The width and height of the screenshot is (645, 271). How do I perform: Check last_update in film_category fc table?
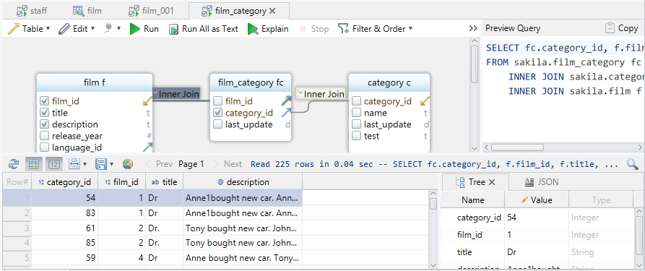[218, 124]
